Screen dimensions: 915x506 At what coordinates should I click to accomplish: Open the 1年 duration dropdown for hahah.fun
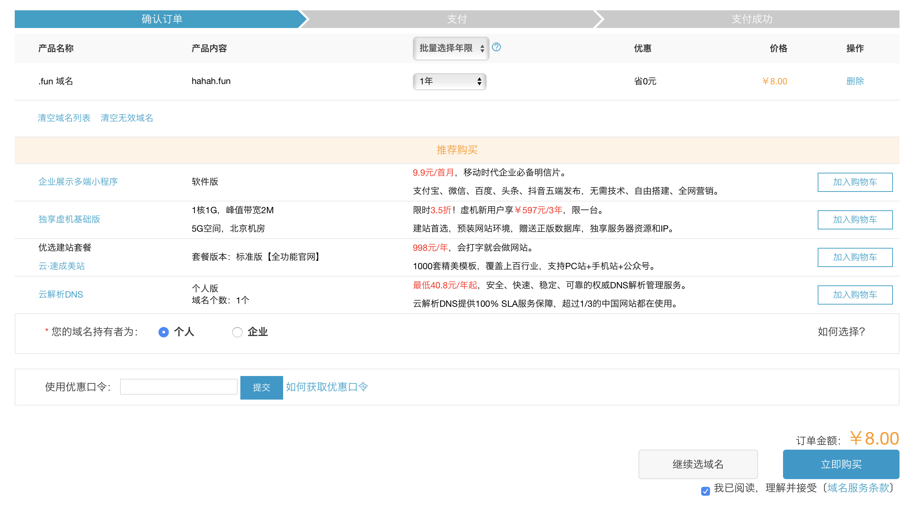(x=449, y=81)
